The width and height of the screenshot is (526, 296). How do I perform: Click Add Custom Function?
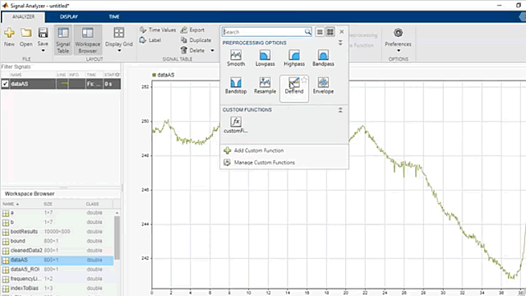click(254, 150)
